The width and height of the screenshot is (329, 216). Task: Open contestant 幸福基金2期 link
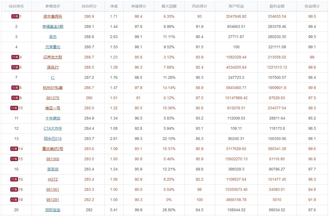53,27
